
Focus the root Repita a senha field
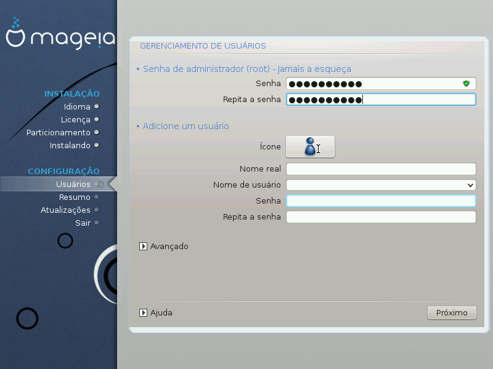[x=381, y=100]
